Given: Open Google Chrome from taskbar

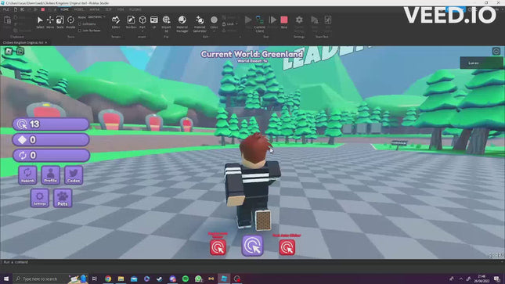Looking at the screenshot, I should [108, 279].
